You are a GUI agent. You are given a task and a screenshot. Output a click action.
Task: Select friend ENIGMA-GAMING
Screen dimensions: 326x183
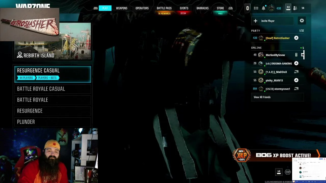tap(277, 63)
